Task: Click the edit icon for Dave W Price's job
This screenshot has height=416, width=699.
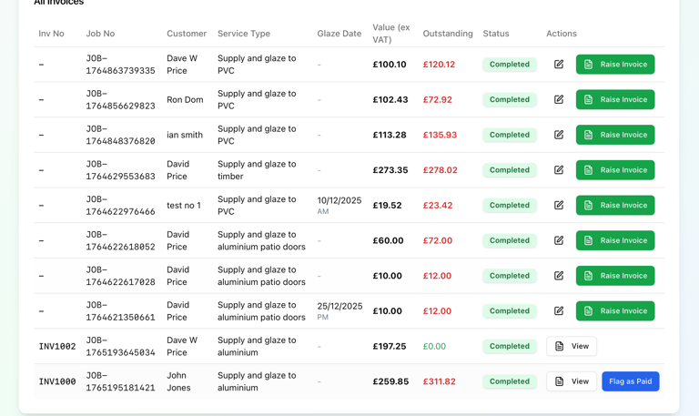Action: pyautogui.click(x=559, y=65)
